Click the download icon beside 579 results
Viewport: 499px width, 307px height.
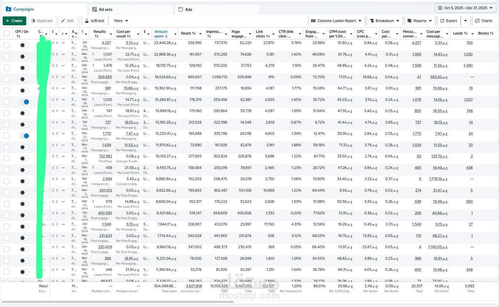[x=93, y=202]
